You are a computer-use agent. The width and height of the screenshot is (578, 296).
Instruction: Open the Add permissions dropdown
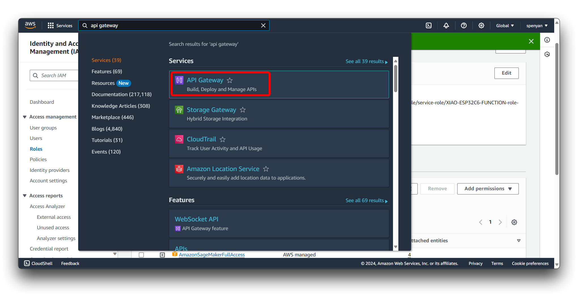pos(488,189)
